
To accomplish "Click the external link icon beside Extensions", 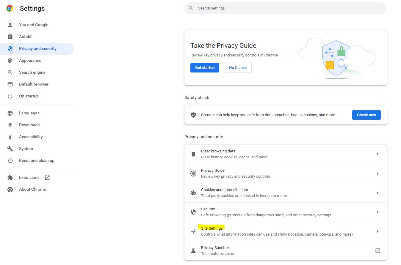I will 47,177.
